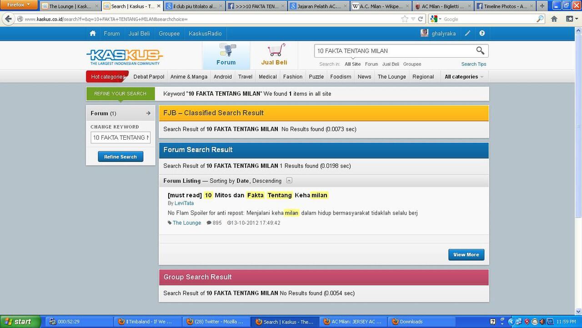The height and width of the screenshot is (328, 582).
Task: Open Anime & Manga category
Action: (189, 77)
